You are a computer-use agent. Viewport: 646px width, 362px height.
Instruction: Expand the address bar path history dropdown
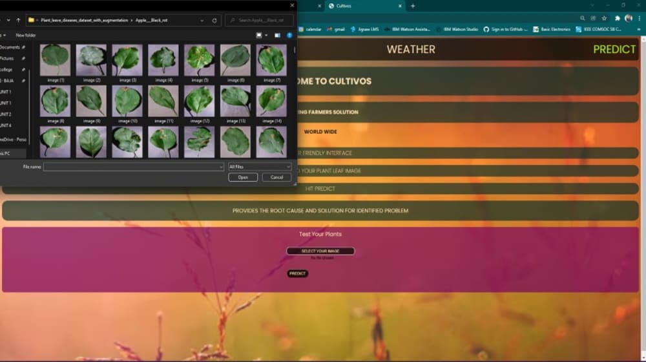202,20
